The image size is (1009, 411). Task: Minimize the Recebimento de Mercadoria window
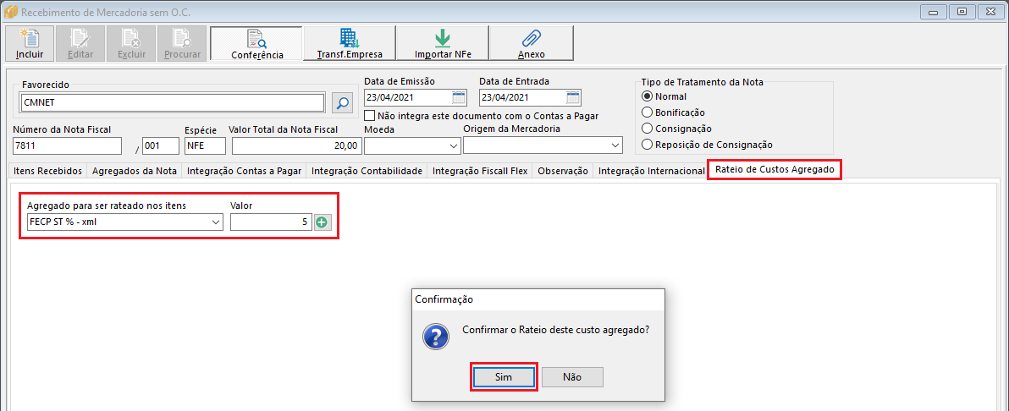[x=933, y=12]
